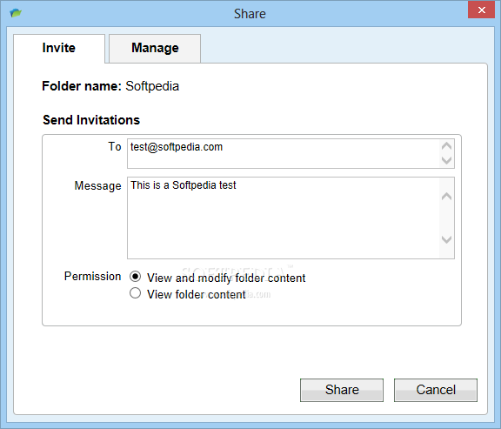Click the app logo icon in title bar
The height and width of the screenshot is (429, 501).
16,13
